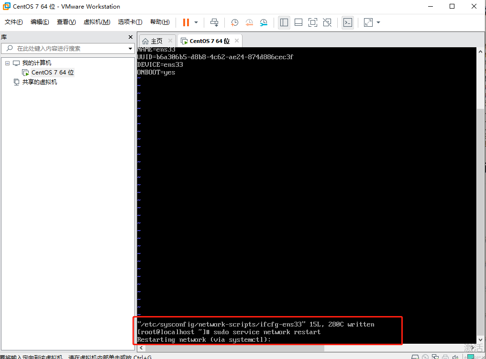
Task: Toggle Unity mode icon
Action: 327,22
